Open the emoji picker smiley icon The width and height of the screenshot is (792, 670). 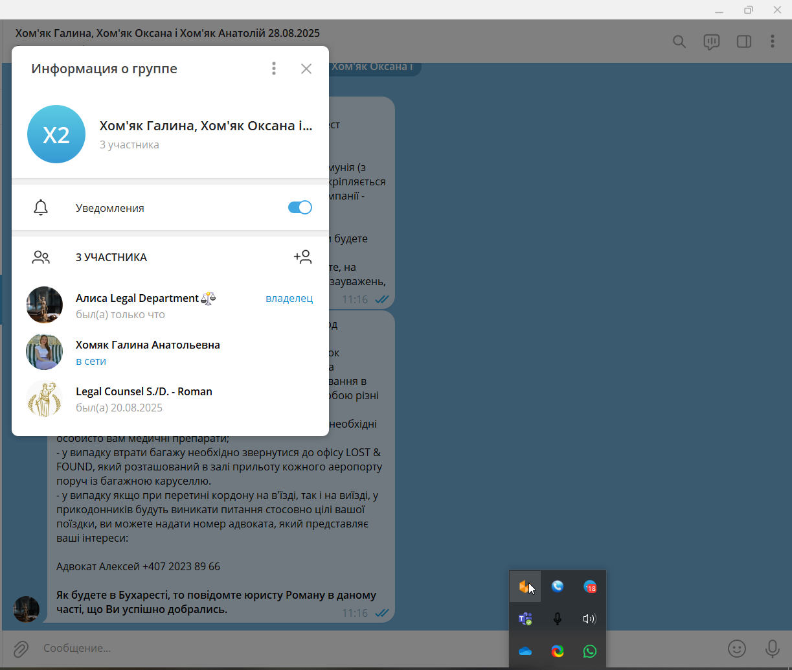point(737,648)
